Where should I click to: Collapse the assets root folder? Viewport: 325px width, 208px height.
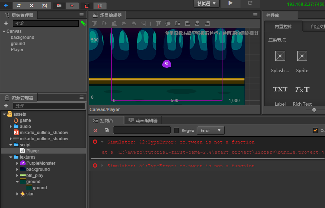point(4,114)
